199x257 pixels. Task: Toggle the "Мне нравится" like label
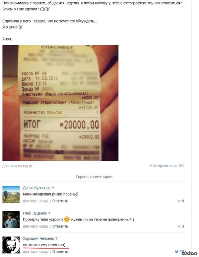coord(161,166)
